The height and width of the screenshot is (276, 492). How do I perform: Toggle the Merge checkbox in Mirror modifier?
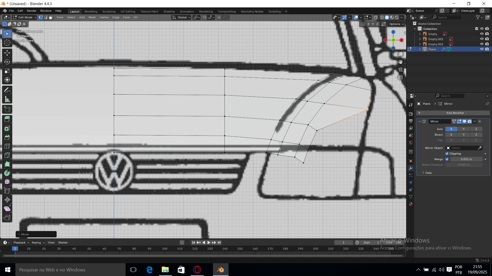[x=447, y=159]
